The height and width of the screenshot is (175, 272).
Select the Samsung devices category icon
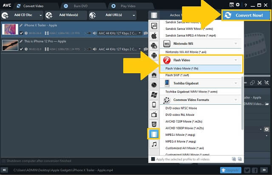[154, 46]
